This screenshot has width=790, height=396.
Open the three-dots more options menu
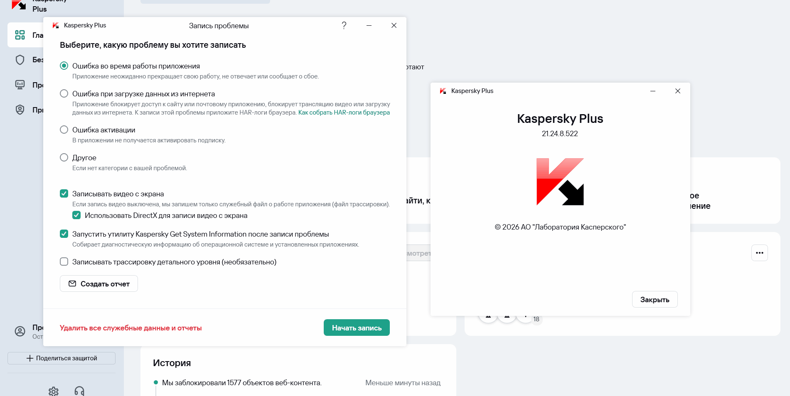(759, 253)
